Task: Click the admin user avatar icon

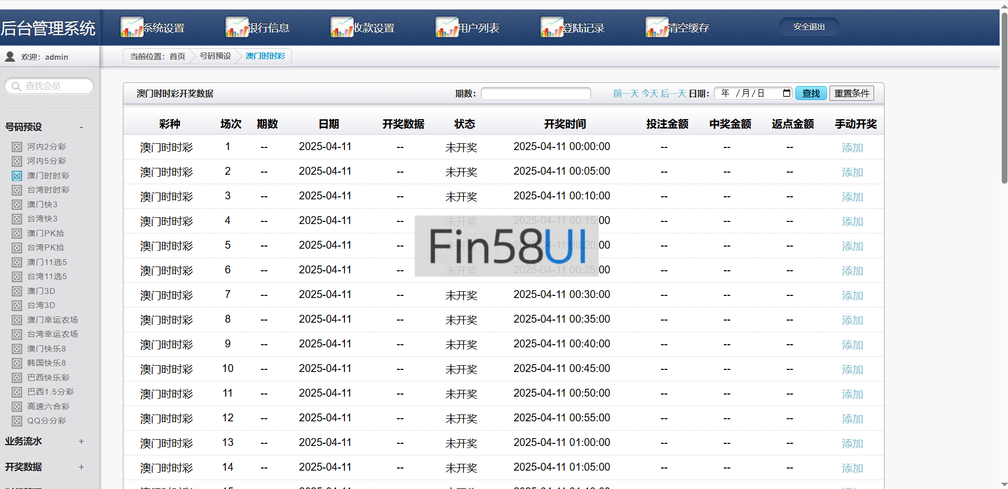Action: point(10,57)
